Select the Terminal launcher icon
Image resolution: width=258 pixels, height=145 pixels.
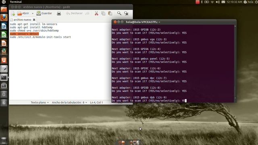(x=4, y=77)
